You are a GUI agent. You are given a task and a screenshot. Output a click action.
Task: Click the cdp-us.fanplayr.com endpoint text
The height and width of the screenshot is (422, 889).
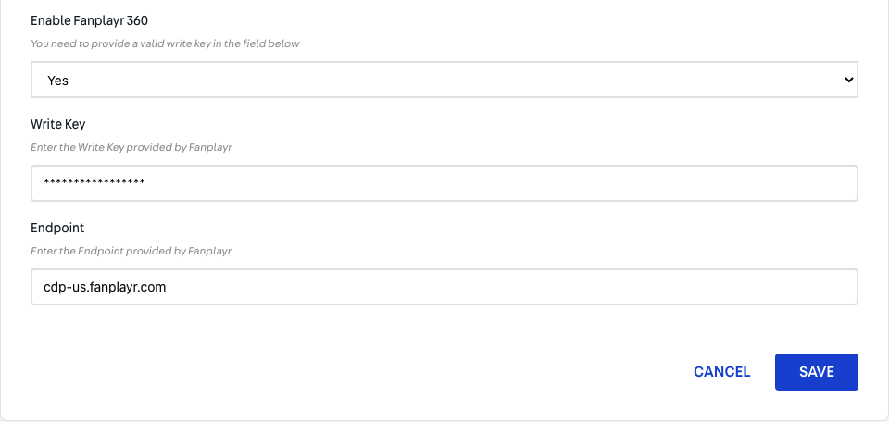[x=105, y=287]
